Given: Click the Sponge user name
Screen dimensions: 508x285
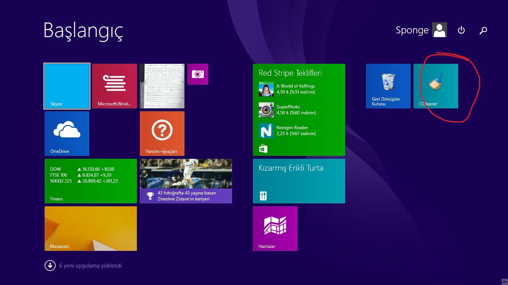Looking at the screenshot, I should 412,30.
